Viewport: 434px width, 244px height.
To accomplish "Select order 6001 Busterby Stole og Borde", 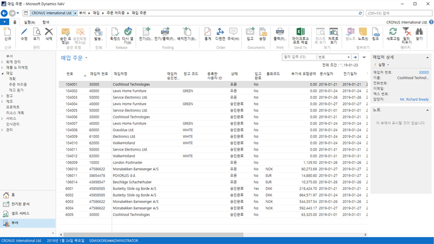I will pyautogui.click(x=213, y=189).
